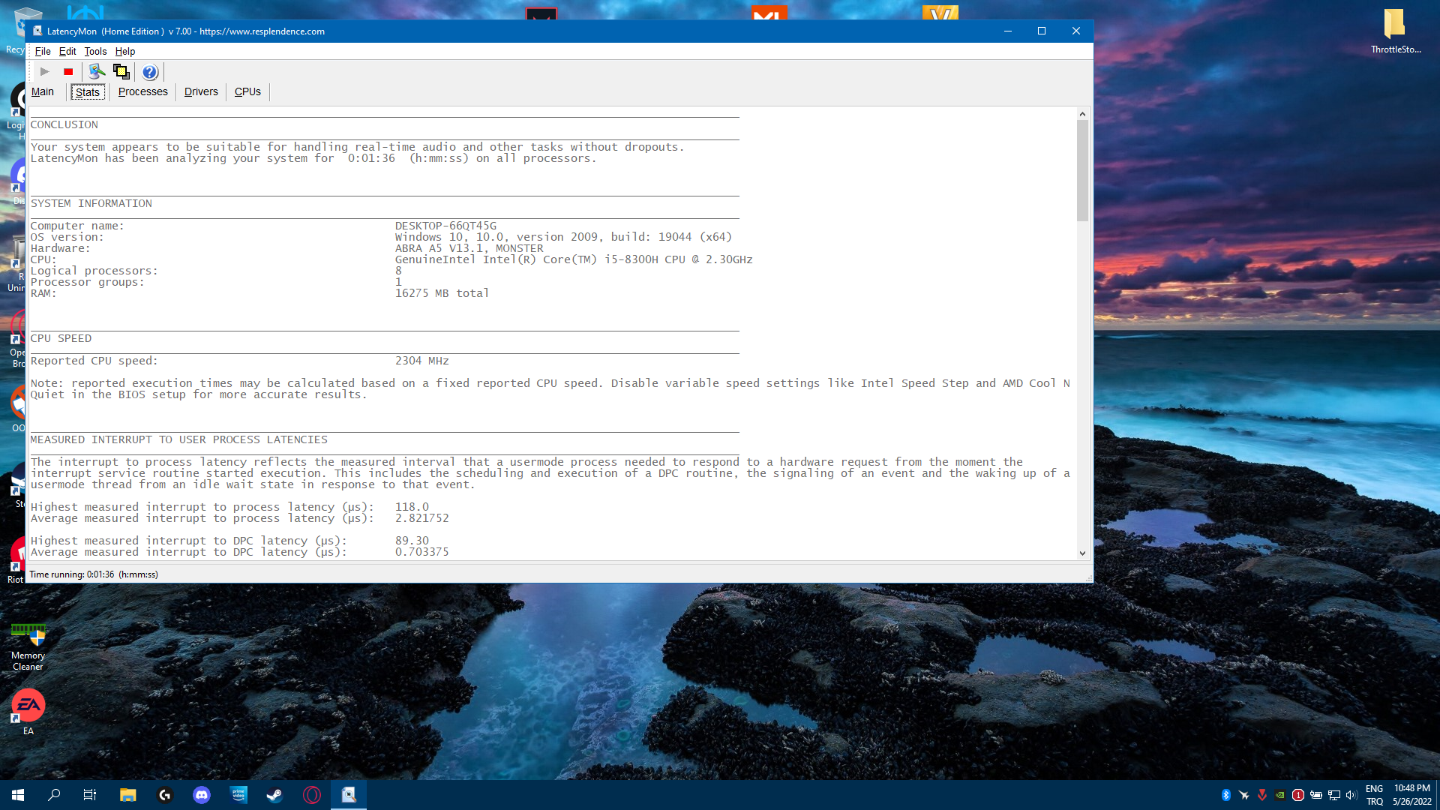Viewport: 1440px width, 810px height.
Task: Click the scroll down arrow in stats pane
Action: point(1082,553)
